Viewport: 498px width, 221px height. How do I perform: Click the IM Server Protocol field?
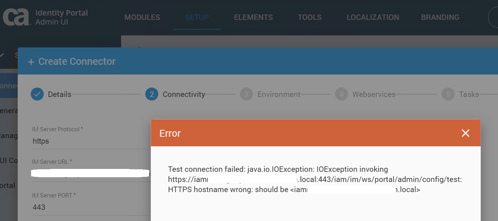click(90, 141)
